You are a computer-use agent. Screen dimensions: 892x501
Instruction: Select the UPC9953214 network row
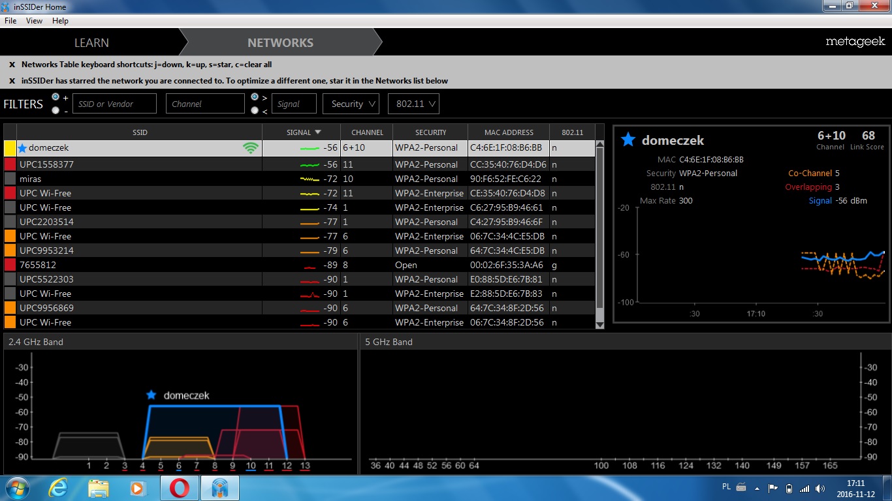300,250
